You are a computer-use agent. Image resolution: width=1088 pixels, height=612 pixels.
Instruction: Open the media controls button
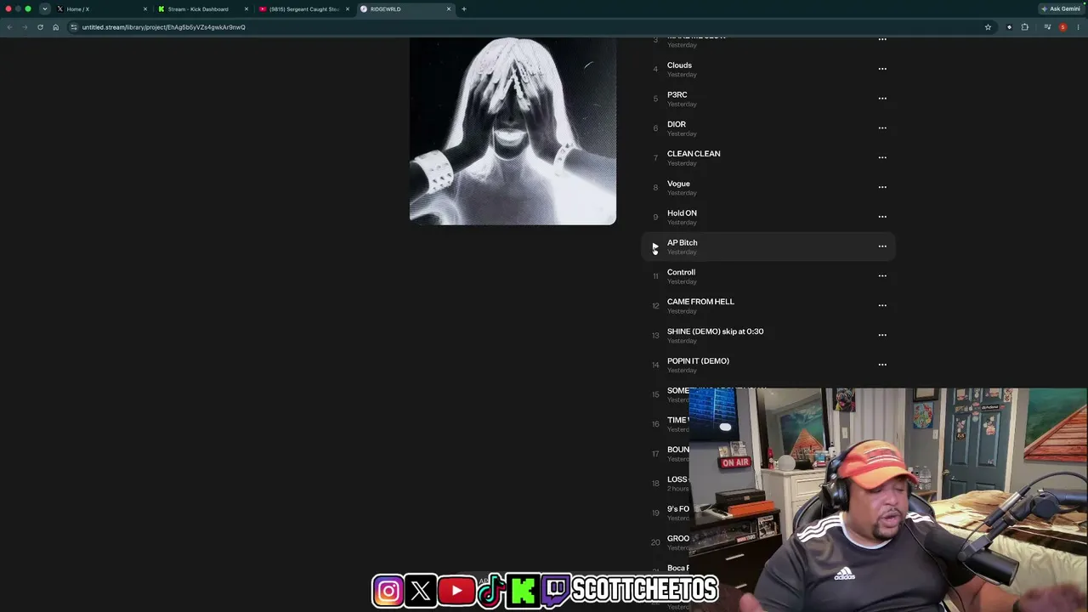[1047, 27]
